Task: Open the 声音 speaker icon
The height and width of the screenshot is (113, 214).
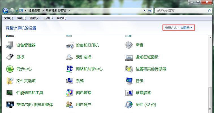Action: coord(129,45)
